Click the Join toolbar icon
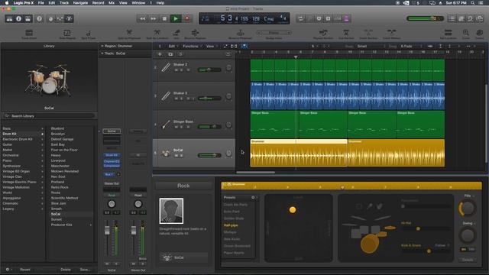Viewport: 489px width, 275px height. pos(176,33)
